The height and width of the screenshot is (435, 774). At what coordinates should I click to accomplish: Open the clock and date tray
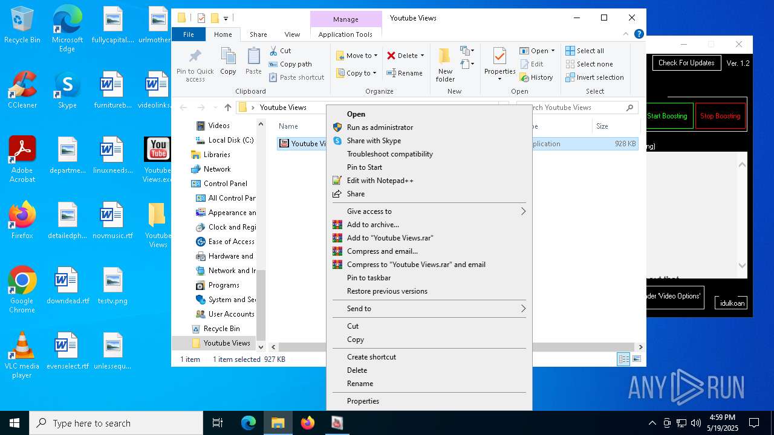pyautogui.click(x=723, y=423)
